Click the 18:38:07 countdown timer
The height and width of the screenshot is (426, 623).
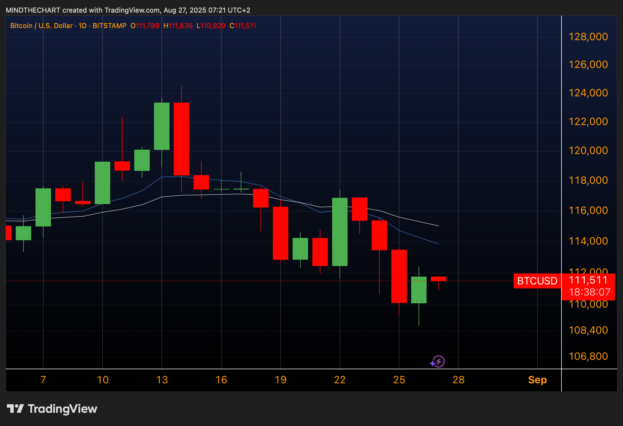[590, 292]
